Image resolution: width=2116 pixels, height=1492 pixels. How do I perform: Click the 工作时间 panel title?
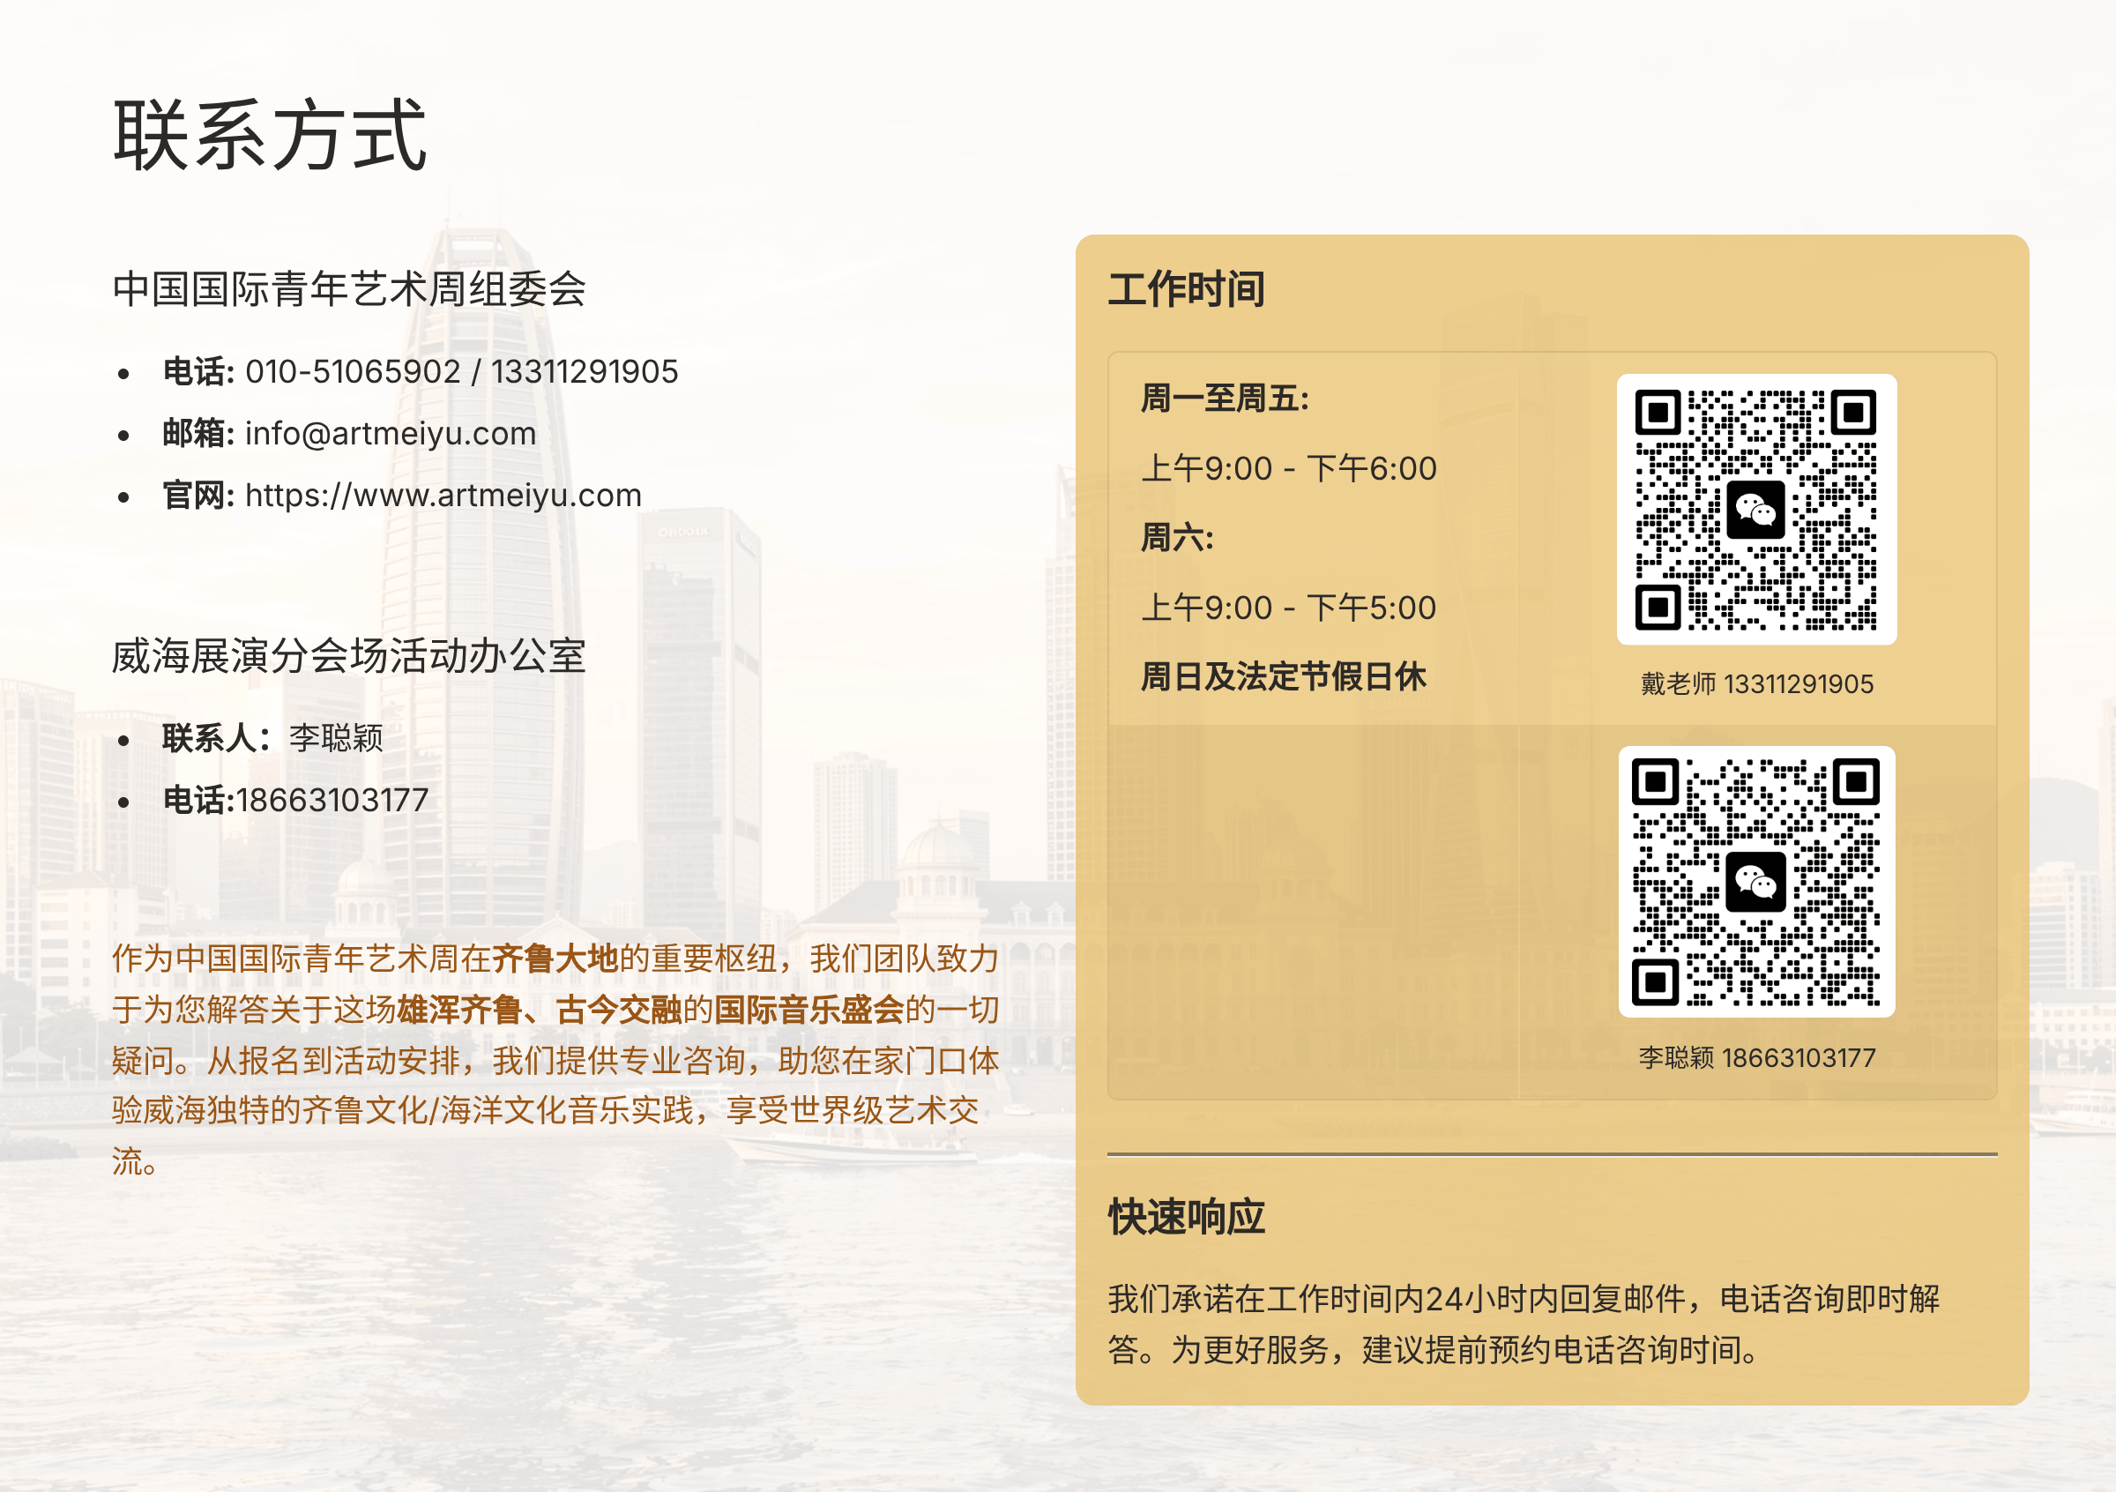1186,289
